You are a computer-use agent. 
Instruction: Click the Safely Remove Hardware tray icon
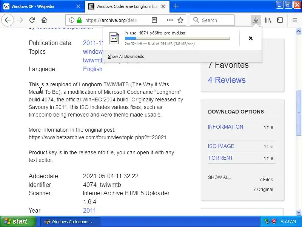pos(267,221)
